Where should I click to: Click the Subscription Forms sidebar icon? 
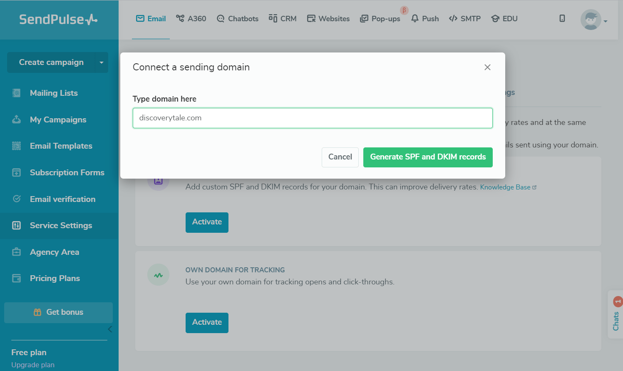(x=17, y=172)
